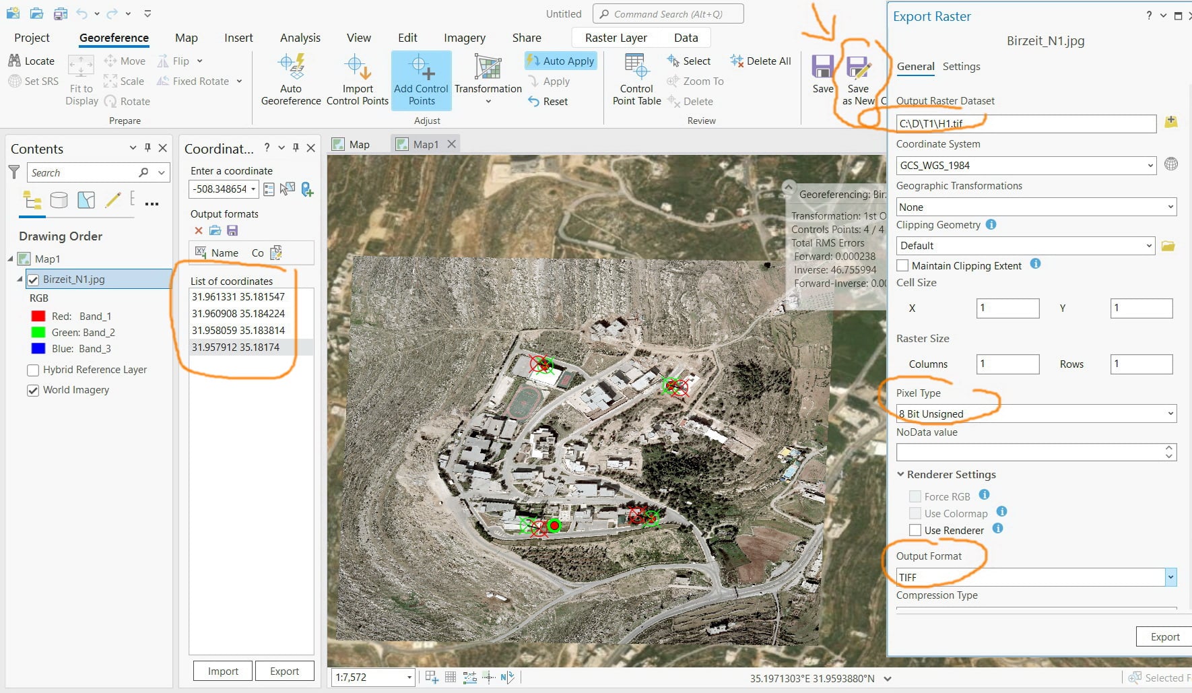
Task: Open the Settings tab in Export Raster
Action: (961, 66)
